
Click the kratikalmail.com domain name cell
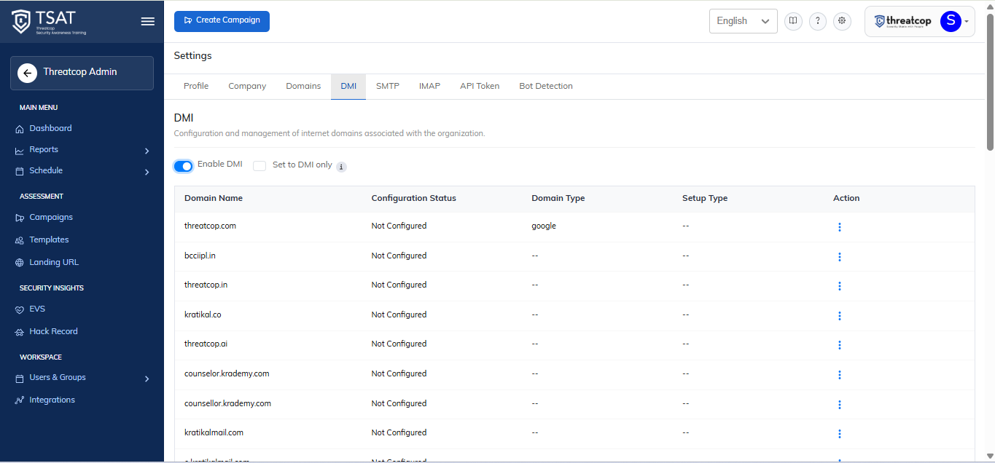click(x=214, y=432)
